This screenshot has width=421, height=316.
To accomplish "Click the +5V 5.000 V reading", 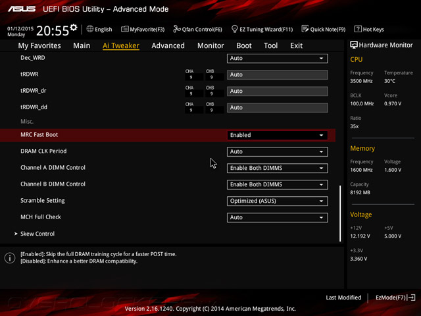I will click(x=393, y=236).
